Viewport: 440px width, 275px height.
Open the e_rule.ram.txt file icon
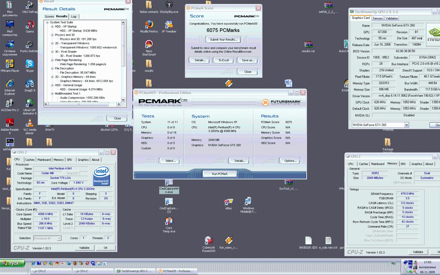pyautogui.click(x=328, y=243)
